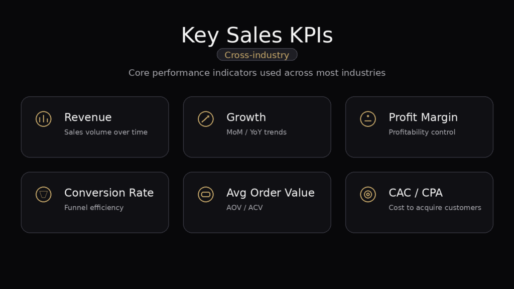Click the Revenue bar chart icon
The width and height of the screenshot is (514, 289).
(x=44, y=119)
